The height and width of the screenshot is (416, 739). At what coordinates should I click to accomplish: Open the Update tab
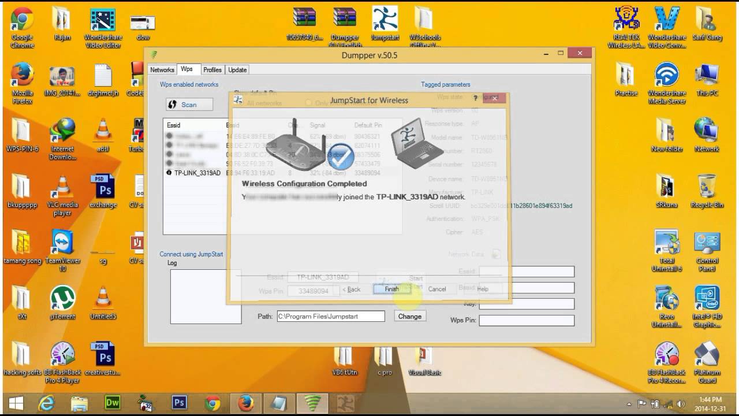coord(237,70)
